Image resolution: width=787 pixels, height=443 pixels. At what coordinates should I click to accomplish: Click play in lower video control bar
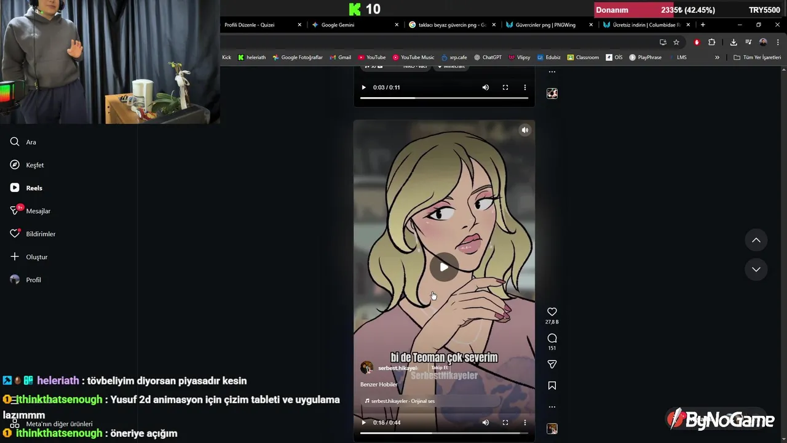(x=363, y=423)
